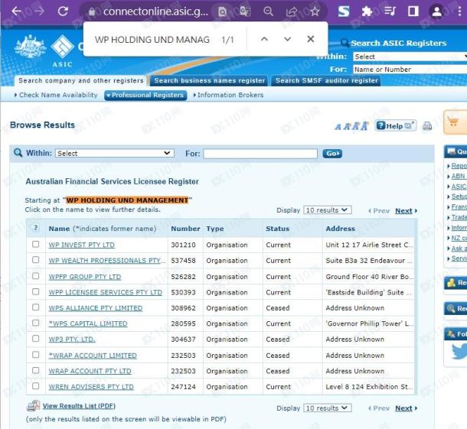
Task: Close the find-in-page bar
Action: (x=311, y=39)
